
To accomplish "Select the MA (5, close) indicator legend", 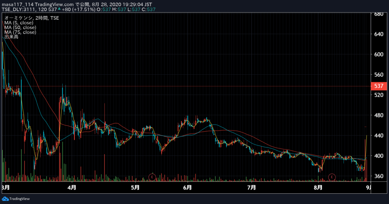I will 19,22.
